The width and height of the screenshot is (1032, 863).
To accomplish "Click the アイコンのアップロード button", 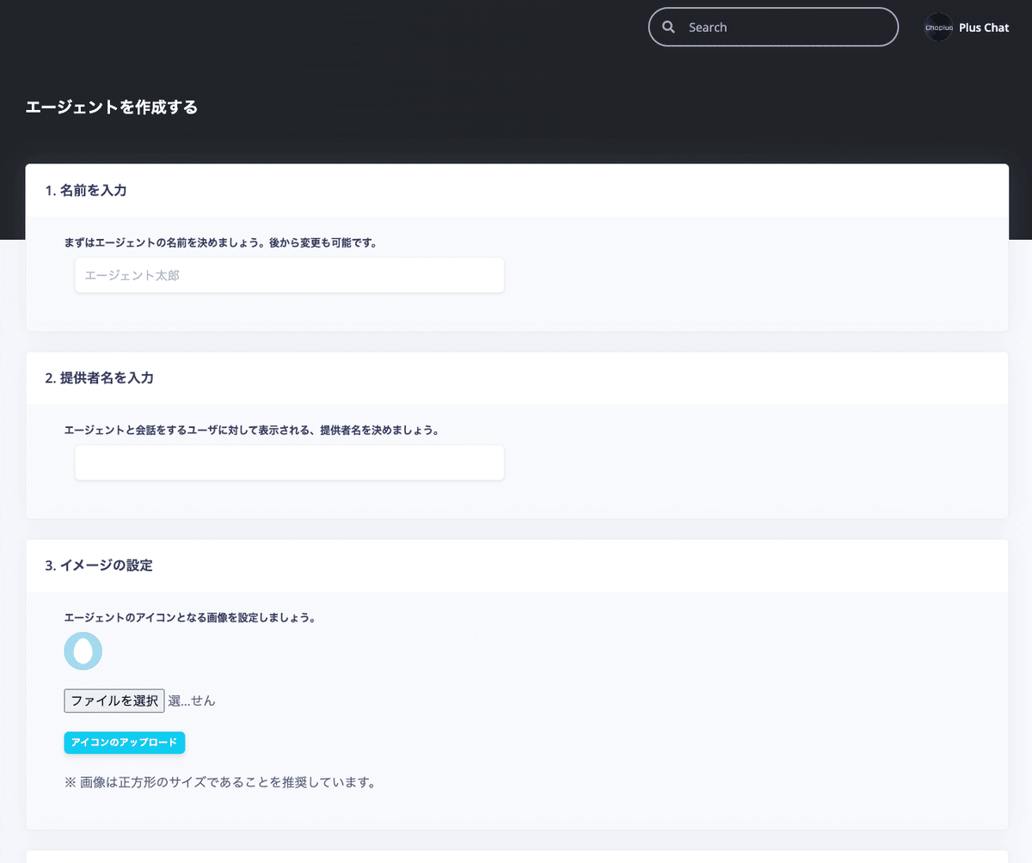I will pyautogui.click(x=125, y=743).
